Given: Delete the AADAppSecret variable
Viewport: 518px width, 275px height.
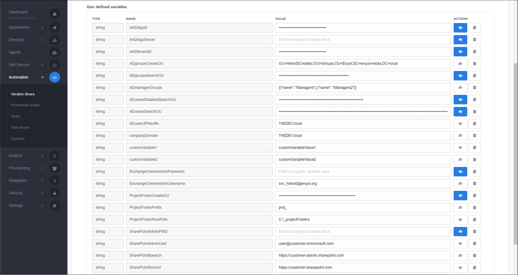Looking at the screenshot, I should click(475, 40).
